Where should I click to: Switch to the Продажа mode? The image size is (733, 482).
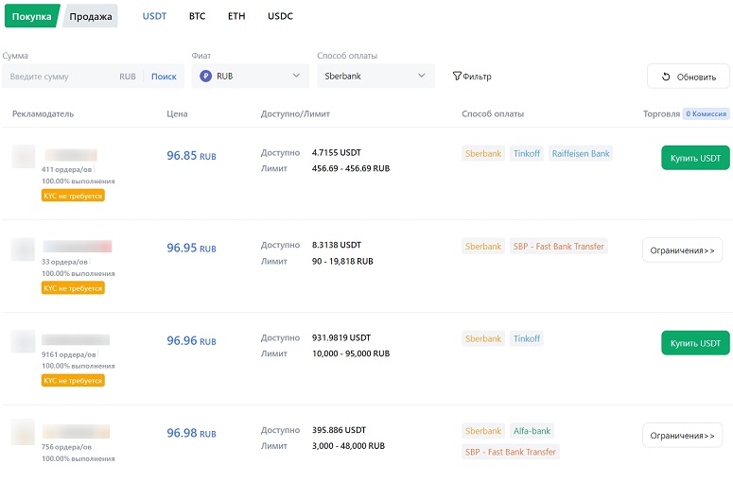(x=91, y=16)
